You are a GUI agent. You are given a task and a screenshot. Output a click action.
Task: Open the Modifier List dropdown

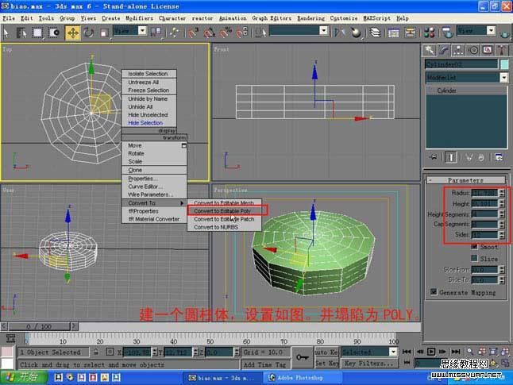(x=503, y=78)
